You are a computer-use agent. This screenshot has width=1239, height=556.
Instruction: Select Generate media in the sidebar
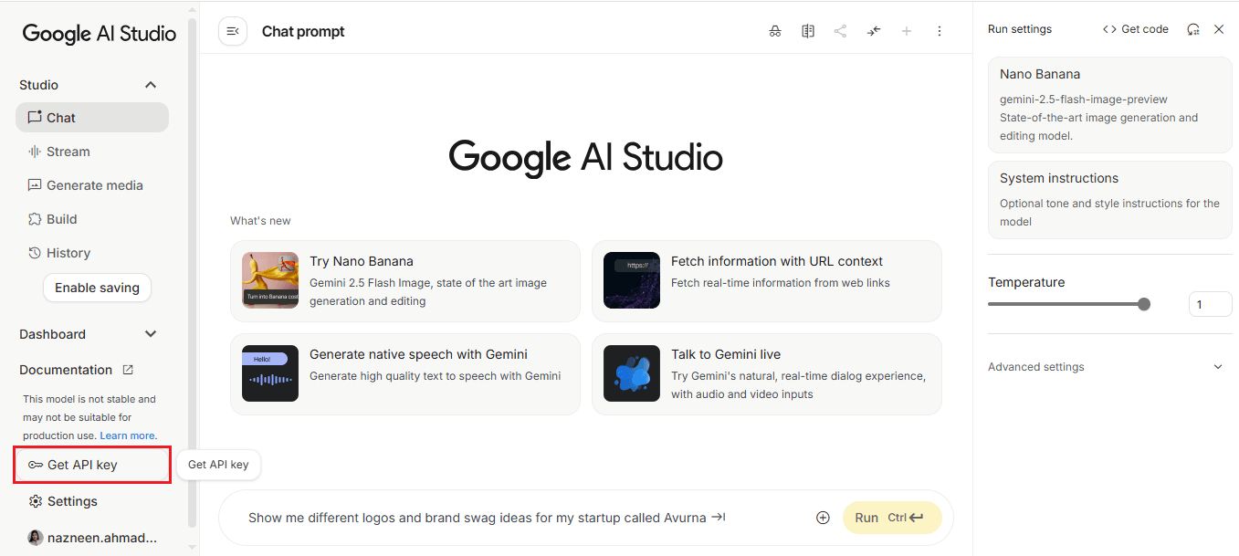tap(94, 185)
